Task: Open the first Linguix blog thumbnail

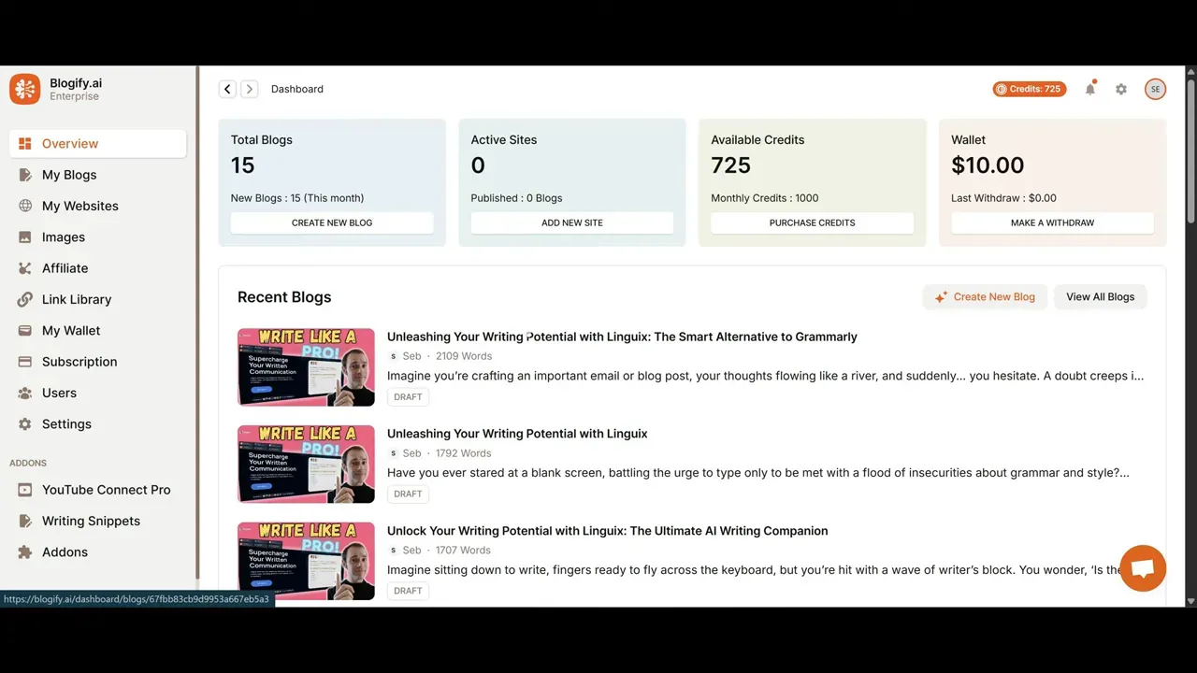Action: 306,367
